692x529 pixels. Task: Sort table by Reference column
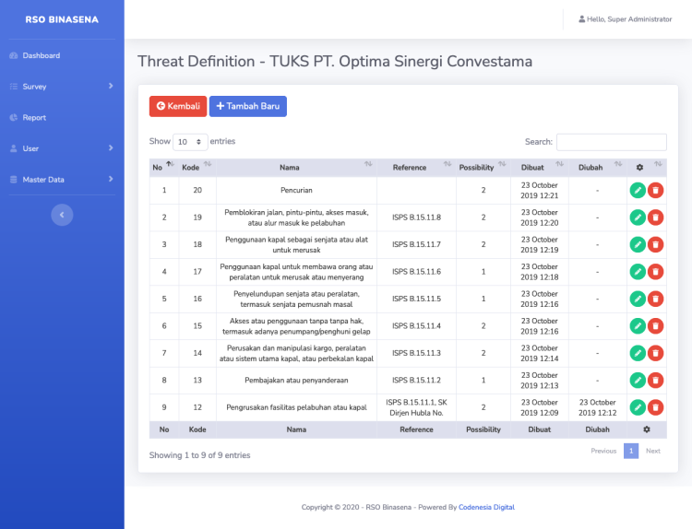click(x=416, y=168)
